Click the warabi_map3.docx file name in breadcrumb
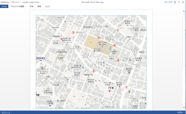The height and width of the screenshot is (114, 186). 33,2
